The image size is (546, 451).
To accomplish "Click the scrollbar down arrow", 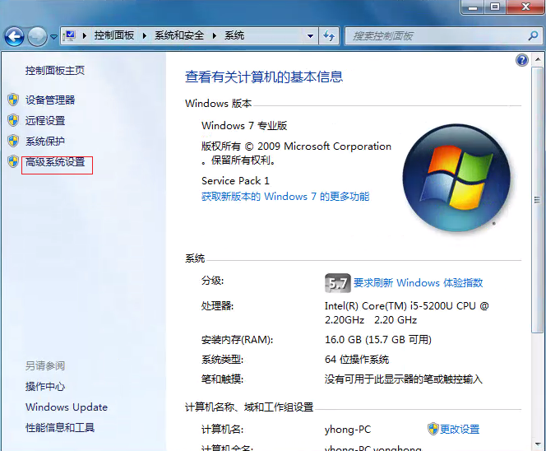I will coord(538,444).
